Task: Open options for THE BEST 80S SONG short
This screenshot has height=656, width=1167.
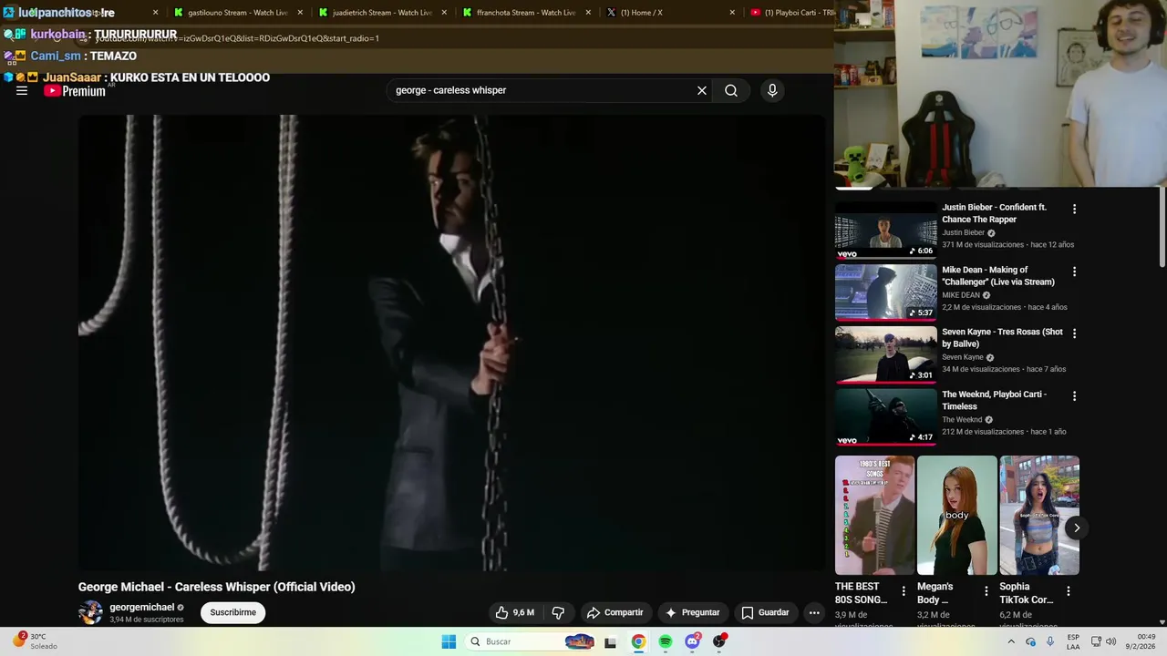Action: (x=904, y=591)
